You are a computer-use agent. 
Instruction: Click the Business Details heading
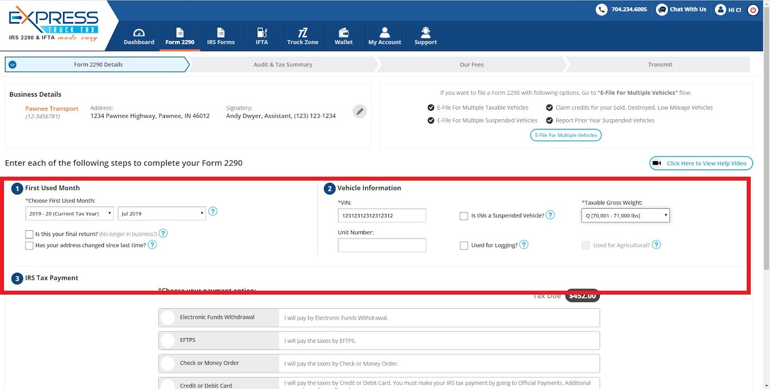(35, 94)
